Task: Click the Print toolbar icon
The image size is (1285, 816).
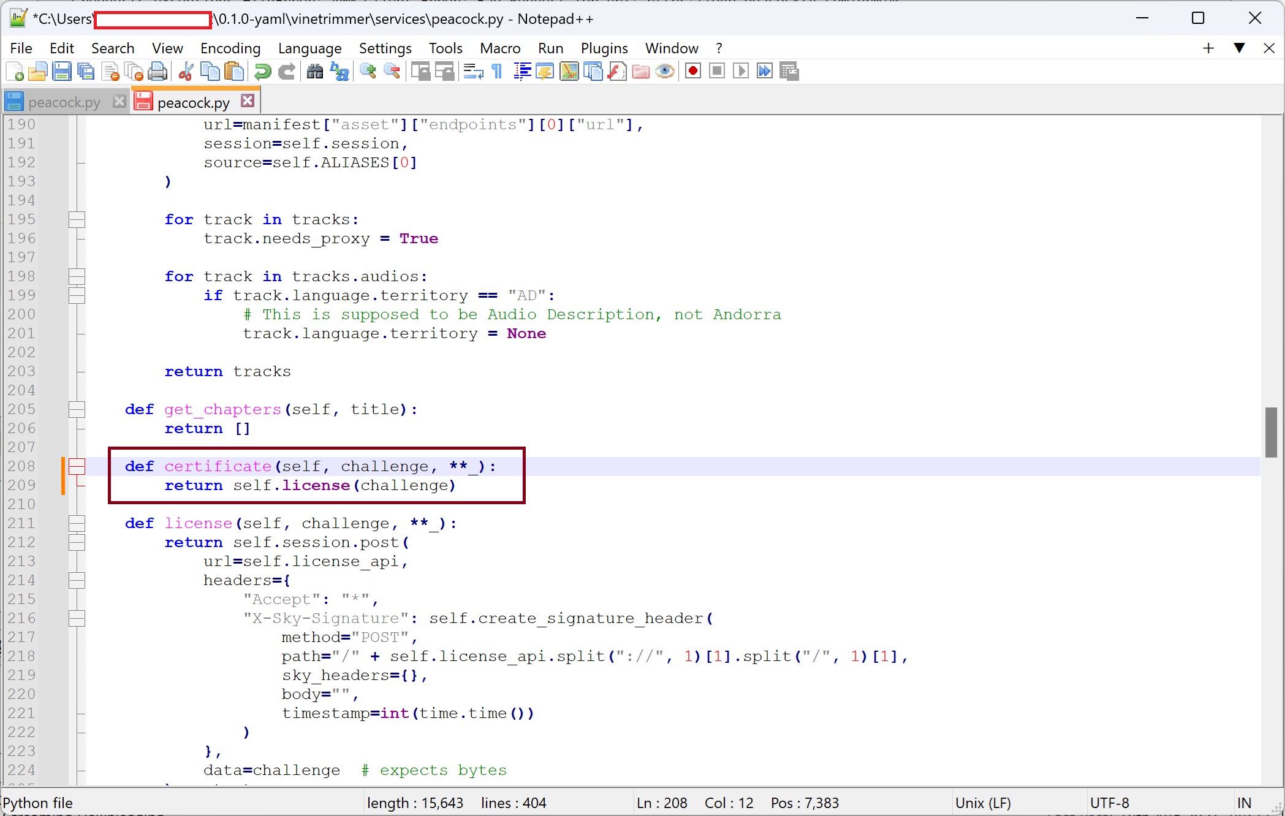Action: point(158,72)
